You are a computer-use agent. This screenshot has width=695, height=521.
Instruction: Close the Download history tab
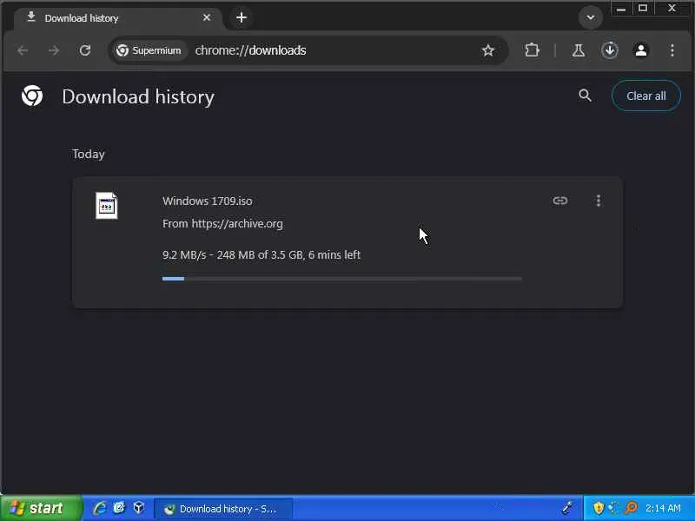(207, 17)
